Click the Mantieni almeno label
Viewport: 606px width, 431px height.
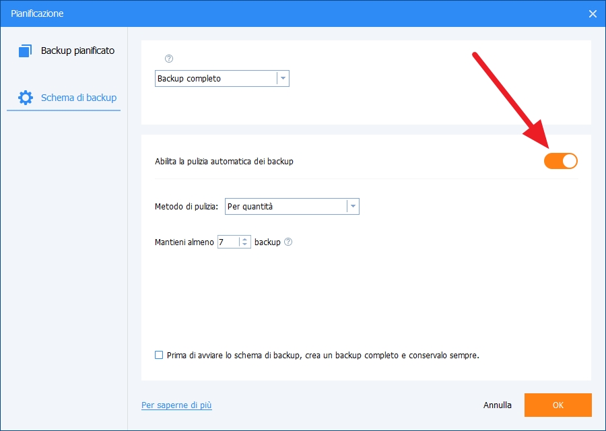184,242
